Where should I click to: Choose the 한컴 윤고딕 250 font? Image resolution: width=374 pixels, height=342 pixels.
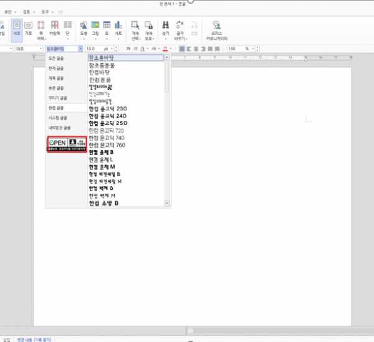pyautogui.click(x=126, y=123)
